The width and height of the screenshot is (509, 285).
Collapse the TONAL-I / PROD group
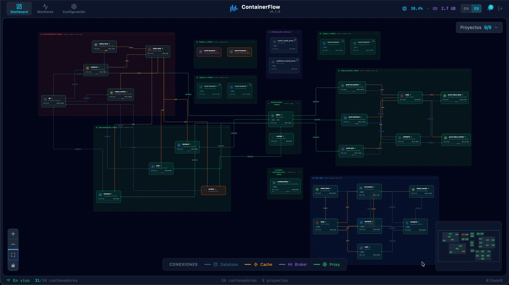376,33
